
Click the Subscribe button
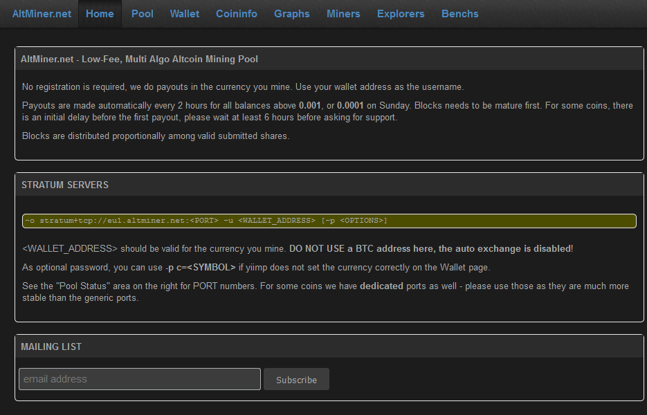pos(296,379)
